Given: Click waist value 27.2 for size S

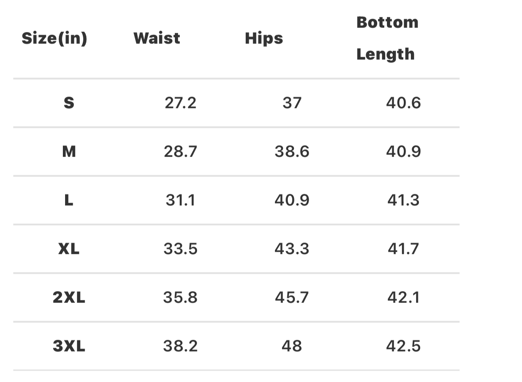Looking at the screenshot, I should pyautogui.click(x=180, y=103).
